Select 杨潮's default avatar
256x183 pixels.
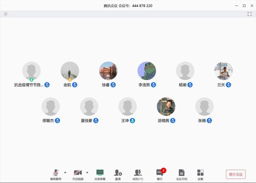[185, 71]
